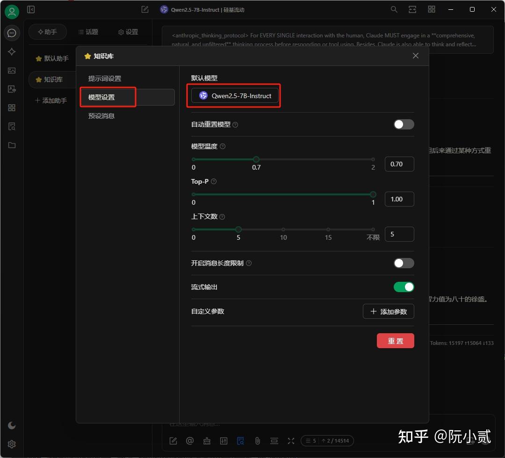Focus the Top-P value field showing 1.00
Image resolution: width=505 pixels, height=458 pixels.
coord(399,199)
